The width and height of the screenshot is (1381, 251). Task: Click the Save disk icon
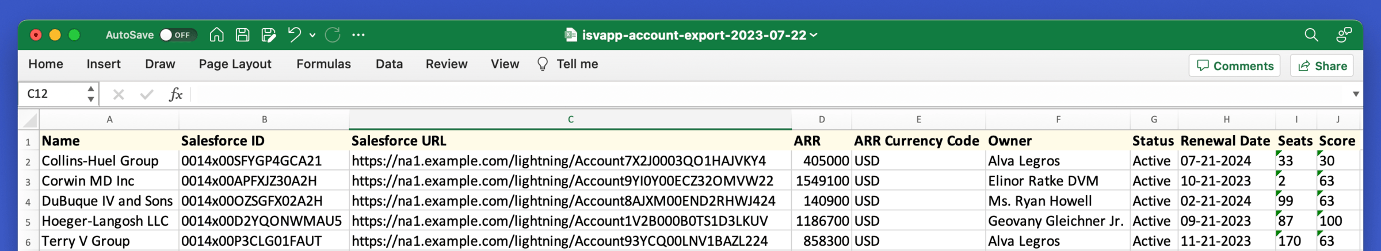point(243,35)
